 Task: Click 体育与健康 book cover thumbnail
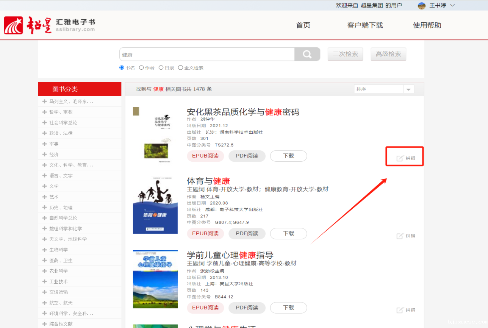point(155,205)
